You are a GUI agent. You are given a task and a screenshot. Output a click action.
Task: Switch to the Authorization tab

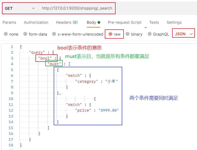[36, 22]
